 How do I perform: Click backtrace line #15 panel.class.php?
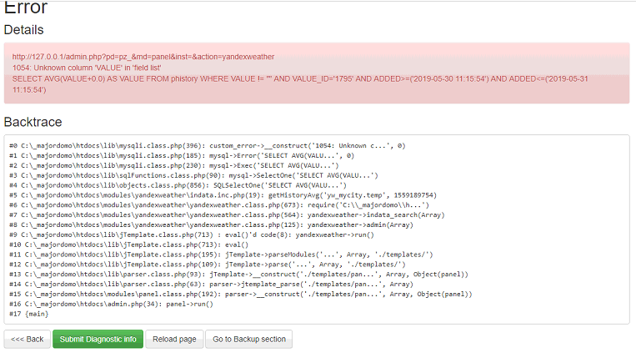[x=241, y=294]
